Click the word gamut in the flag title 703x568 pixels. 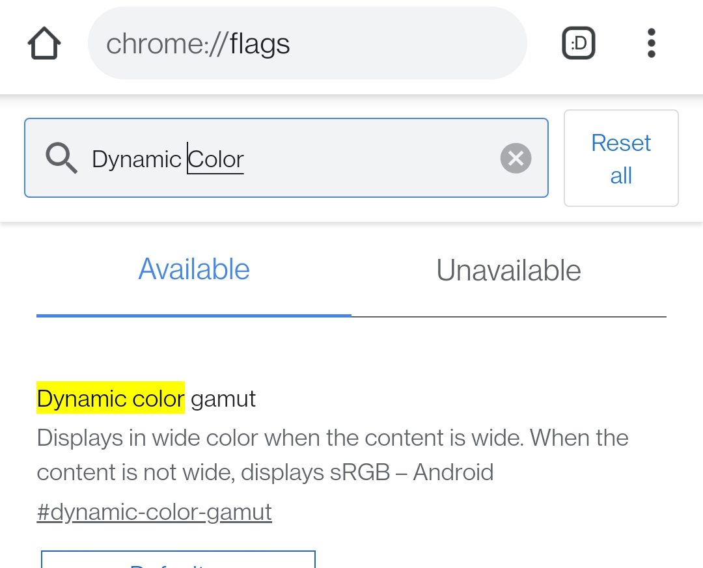coord(223,399)
